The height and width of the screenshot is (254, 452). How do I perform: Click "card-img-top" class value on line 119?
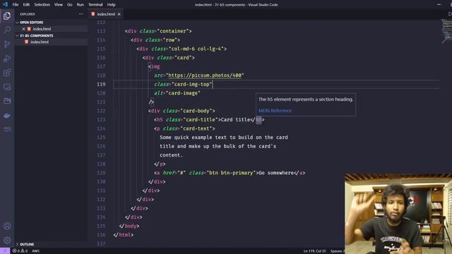[191, 84]
